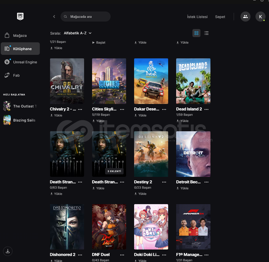The height and width of the screenshot is (262, 269).
Task: Click Başlat to launch the game
Action: [99, 43]
